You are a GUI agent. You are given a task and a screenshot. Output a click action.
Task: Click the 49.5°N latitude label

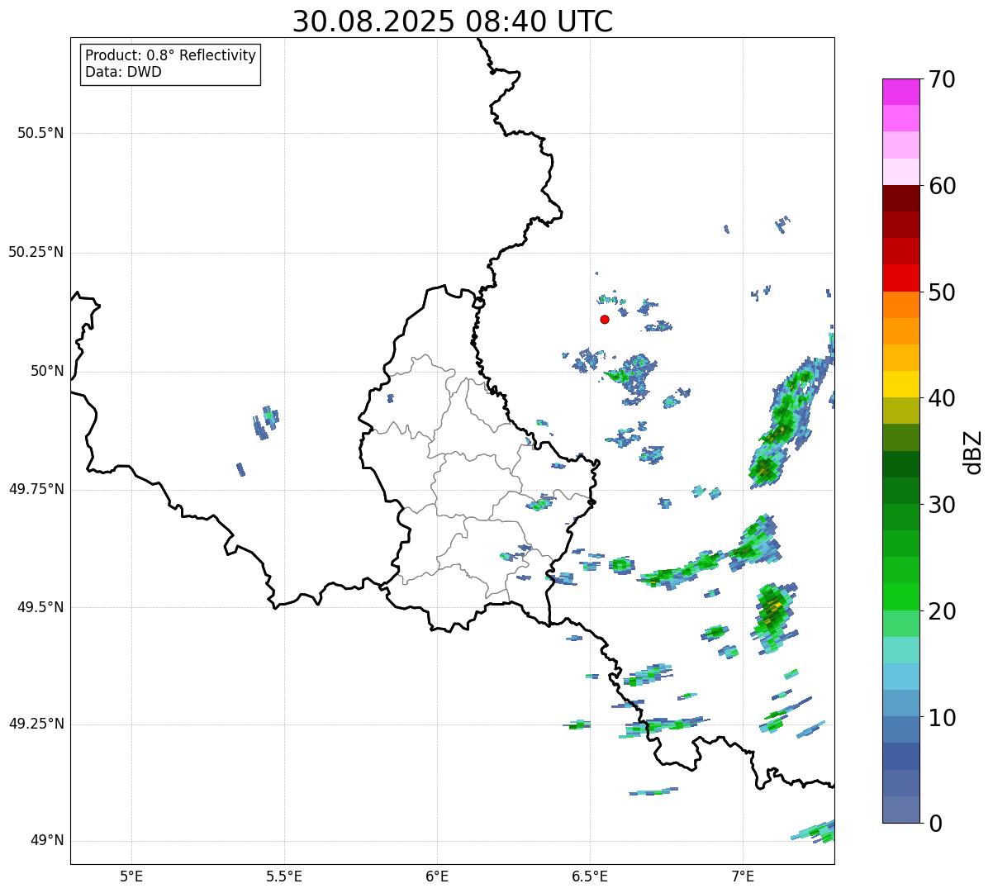(40, 607)
